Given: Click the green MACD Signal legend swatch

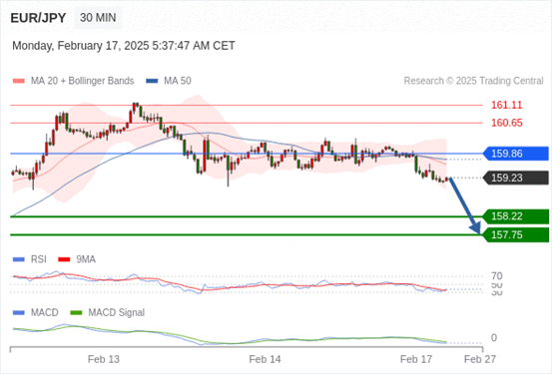Looking at the screenshot, I should (76, 313).
